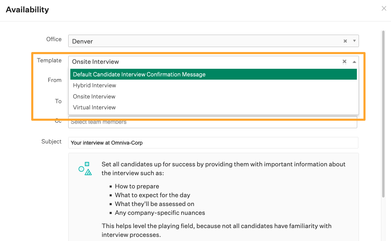391x241 pixels.
Task: Open the Office dropdown arrow
Action: click(x=354, y=41)
